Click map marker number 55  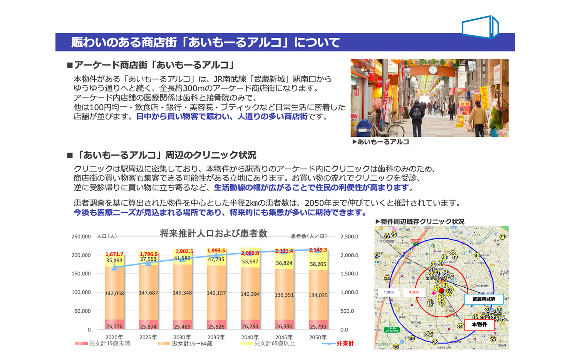pos(493,339)
